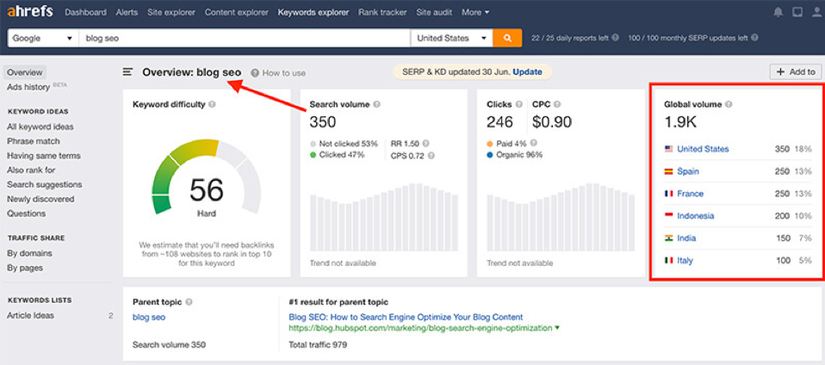The height and width of the screenshot is (365, 825).
Task: Click the monthly SERP updates info icon
Action: click(755, 38)
